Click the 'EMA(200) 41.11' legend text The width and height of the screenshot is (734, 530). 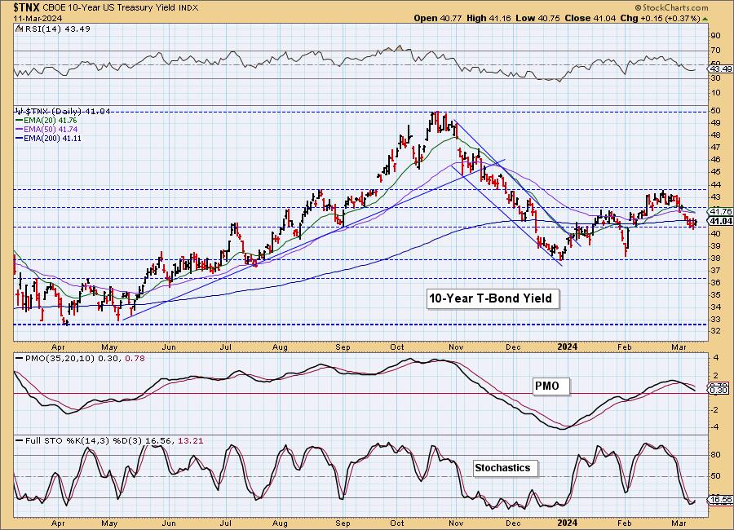[x=52, y=139]
